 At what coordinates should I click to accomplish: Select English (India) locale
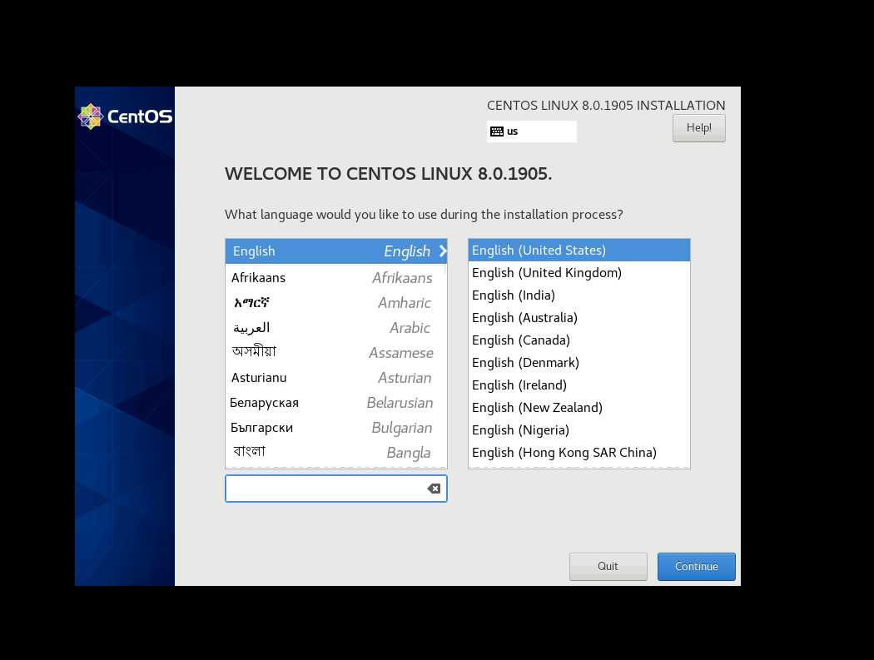(x=579, y=295)
